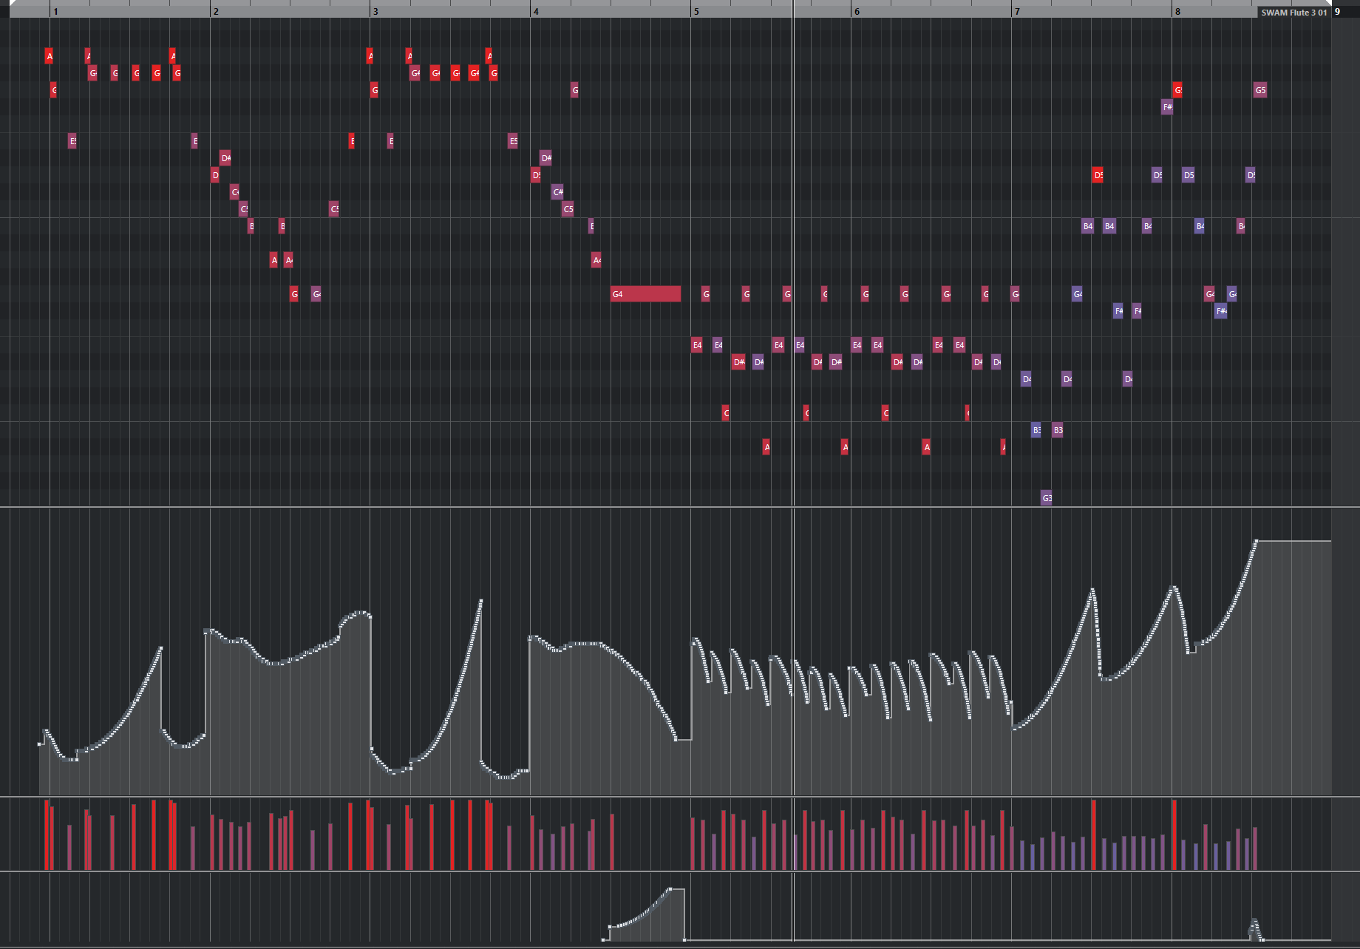Screen dimensions: 1360x949
Task: Click the final plateau of the expression curve
Action: tap(1293, 542)
